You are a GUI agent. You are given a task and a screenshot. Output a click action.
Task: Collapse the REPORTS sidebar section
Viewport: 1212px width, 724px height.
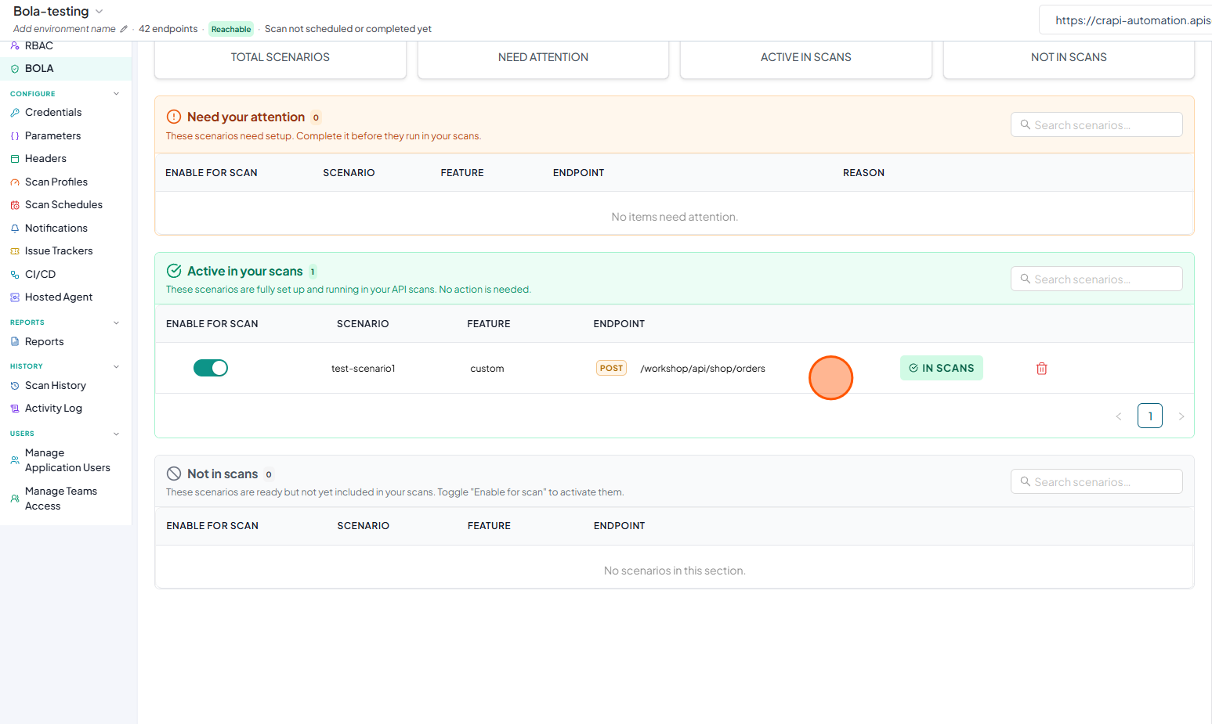117,322
